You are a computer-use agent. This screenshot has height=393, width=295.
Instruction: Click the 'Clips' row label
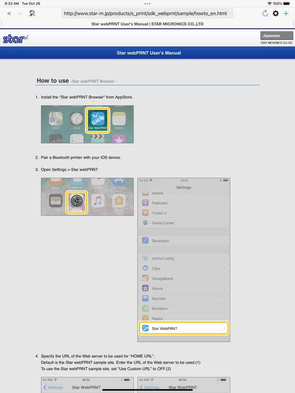[x=156, y=268]
